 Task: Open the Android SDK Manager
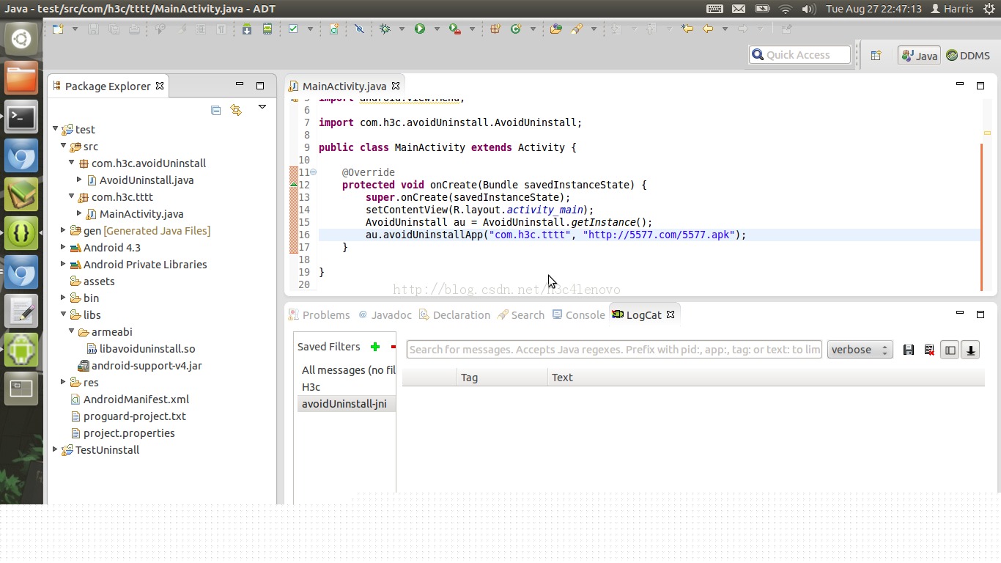tap(247, 29)
